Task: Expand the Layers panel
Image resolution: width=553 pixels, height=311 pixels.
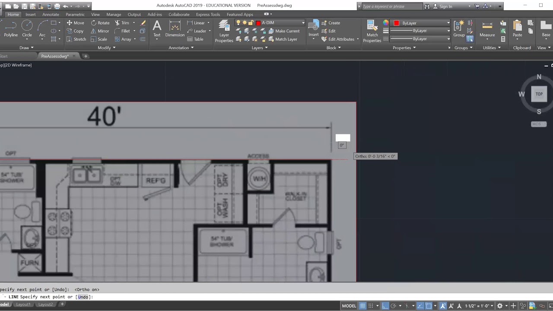Action: 260,48
